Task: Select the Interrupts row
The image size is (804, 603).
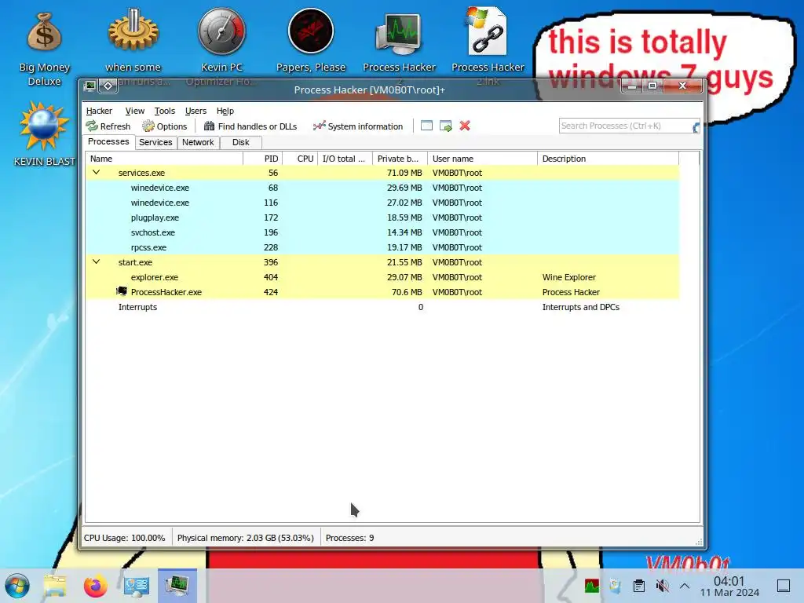Action: pyautogui.click(x=382, y=307)
